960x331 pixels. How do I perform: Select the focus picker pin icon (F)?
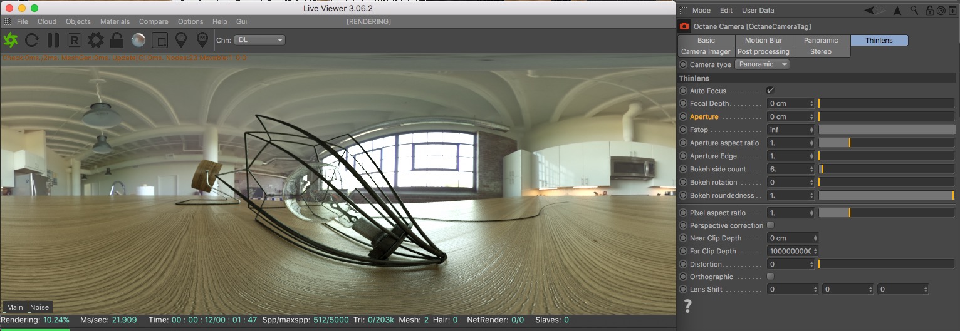181,40
